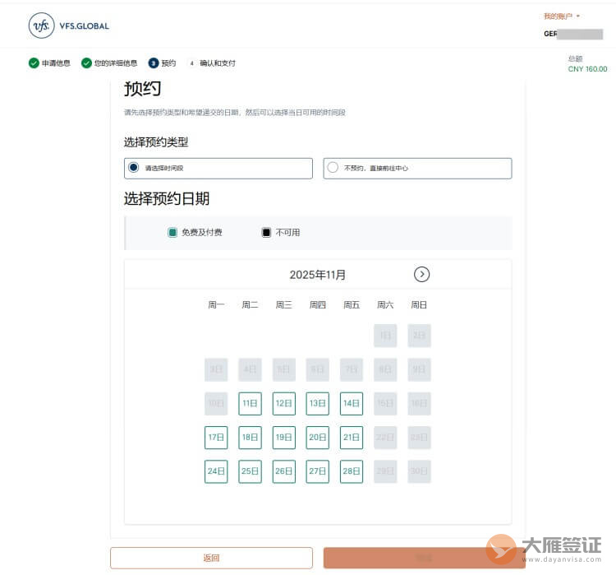
Task: Click the 选择预约日期 heading
Action: (x=167, y=199)
